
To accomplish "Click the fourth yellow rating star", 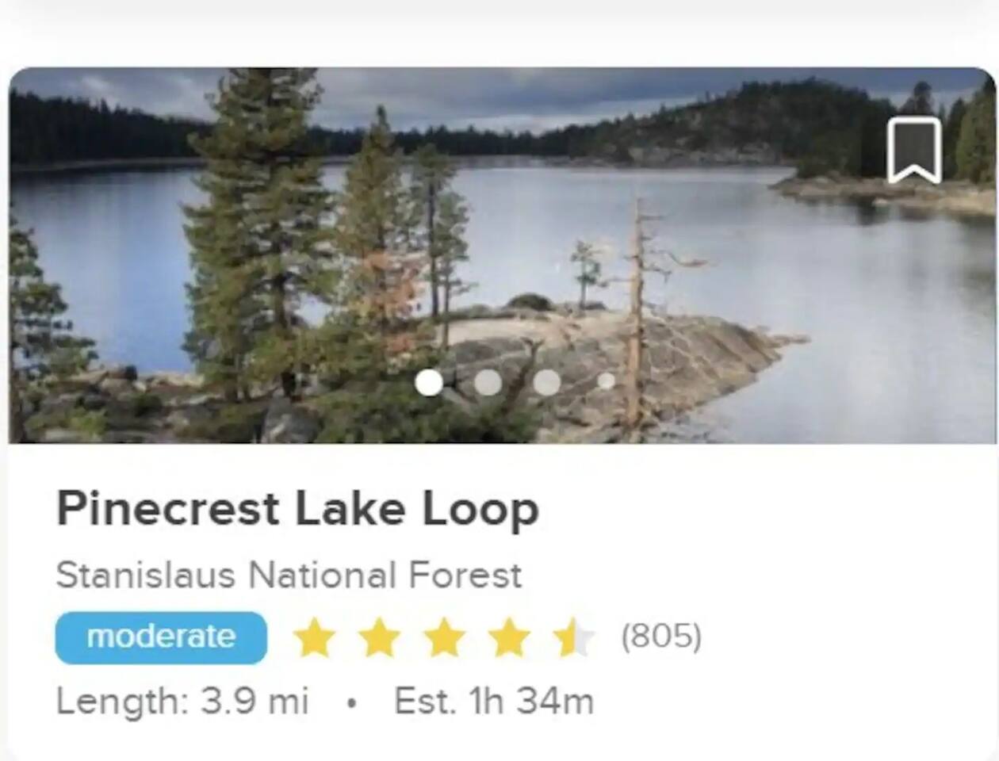I will 509,638.
